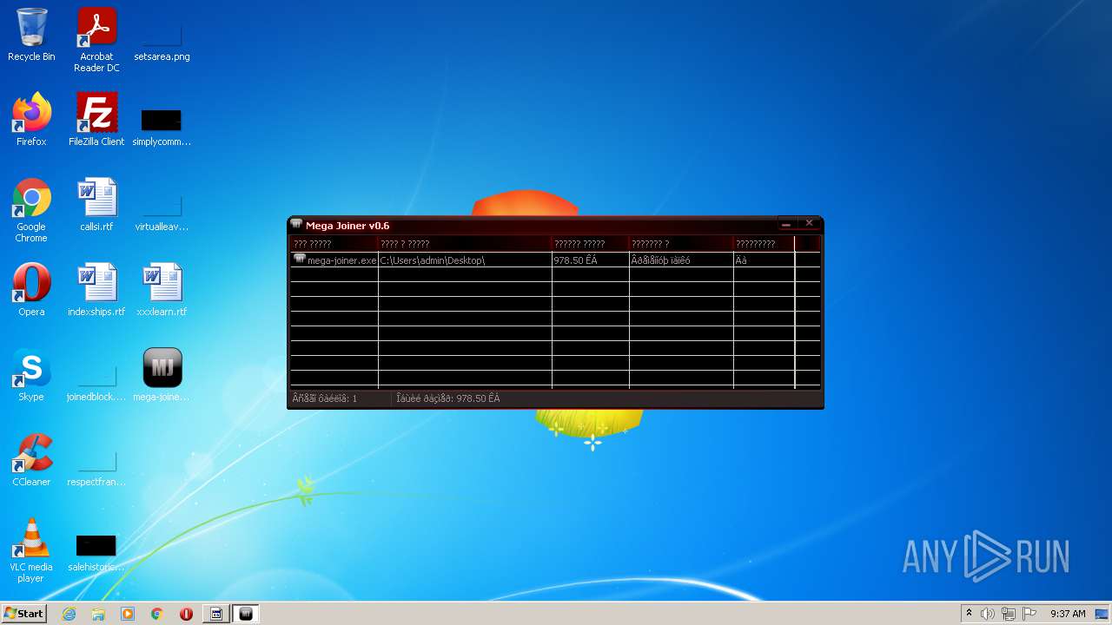This screenshot has width=1112, height=625.
Task: Open VLC media player shortcut
Action: pos(31,550)
